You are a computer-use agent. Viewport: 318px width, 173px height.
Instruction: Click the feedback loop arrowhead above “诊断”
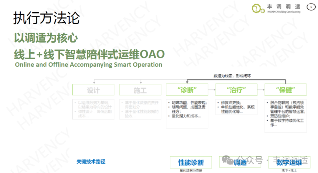[x=187, y=82]
